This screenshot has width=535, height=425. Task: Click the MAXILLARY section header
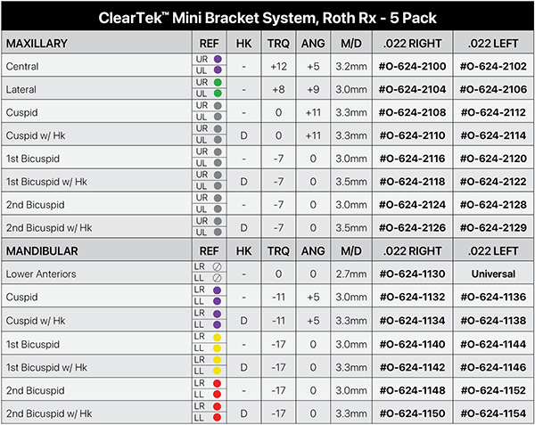point(37,44)
